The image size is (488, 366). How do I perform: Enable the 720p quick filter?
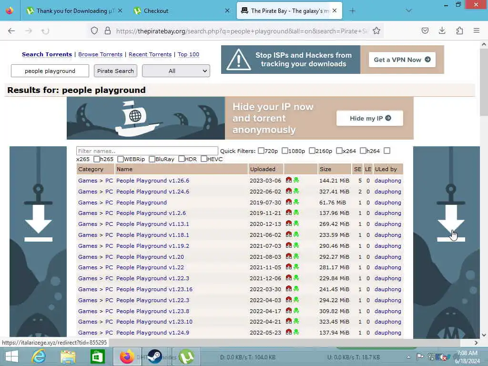tap(261, 151)
